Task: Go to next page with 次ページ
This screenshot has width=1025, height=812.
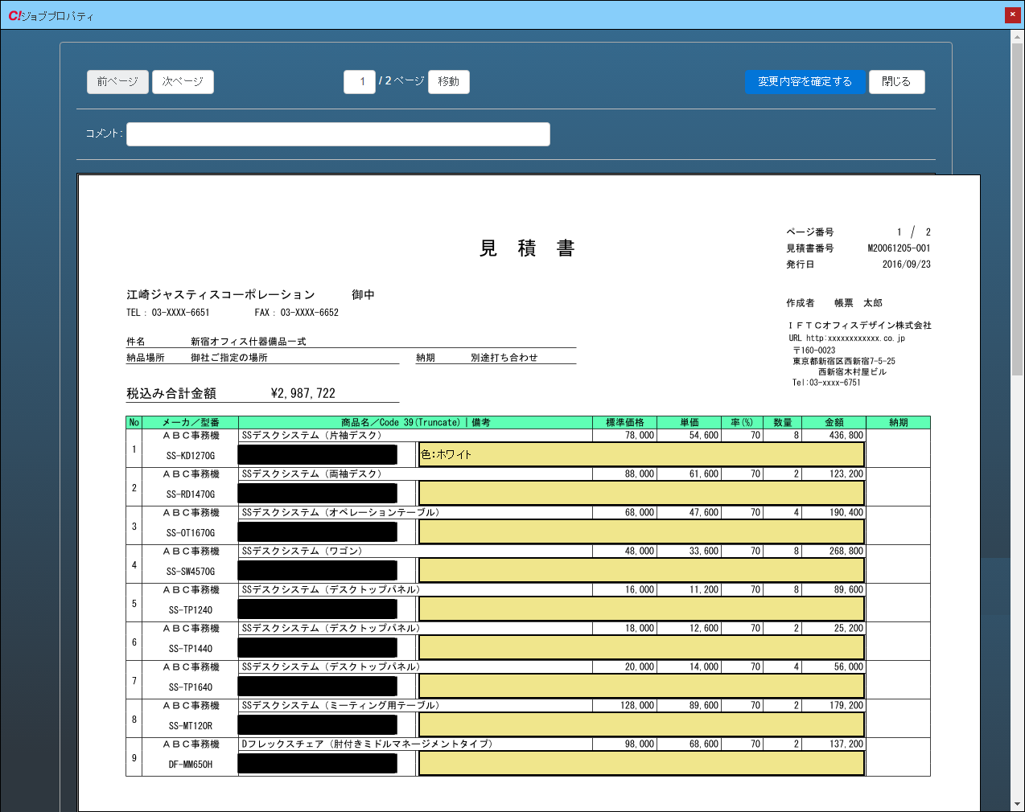Action: click(183, 82)
